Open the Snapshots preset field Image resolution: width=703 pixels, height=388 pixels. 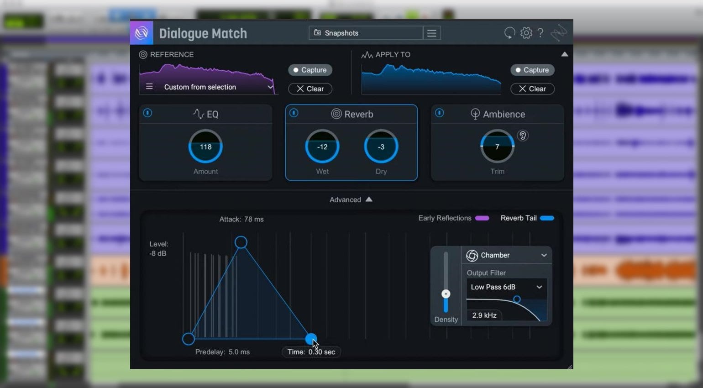coord(366,33)
